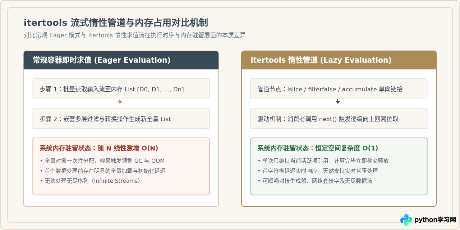The width and height of the screenshot is (460, 230).
Task: Click bullet '单次只维持当前活跃项引用'
Action: [x=323, y=161]
